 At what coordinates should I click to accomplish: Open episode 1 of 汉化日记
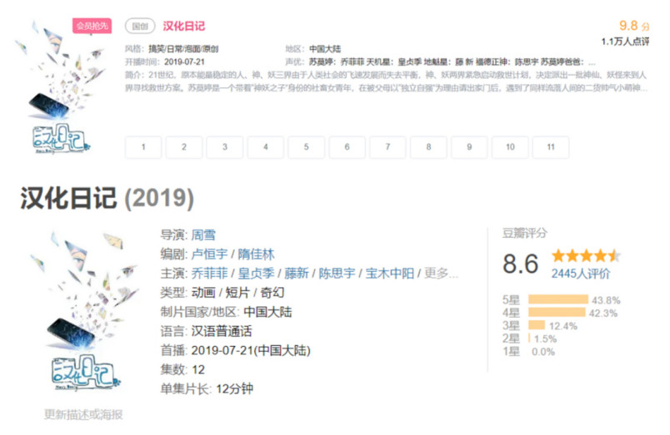coord(143,147)
